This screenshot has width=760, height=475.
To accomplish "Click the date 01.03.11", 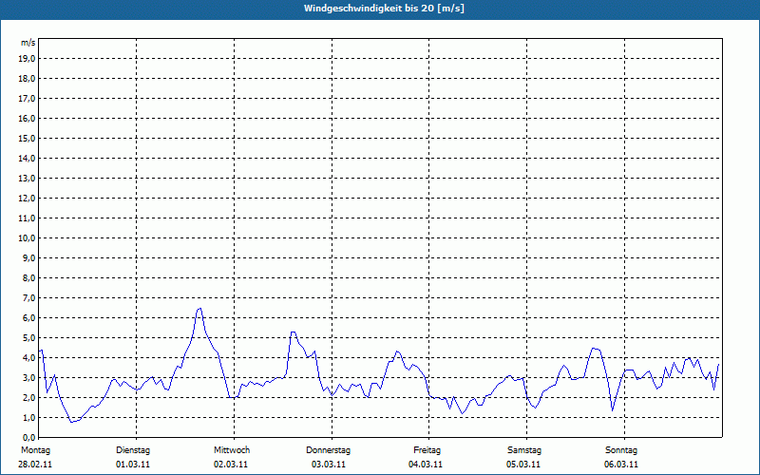I will [x=133, y=465].
